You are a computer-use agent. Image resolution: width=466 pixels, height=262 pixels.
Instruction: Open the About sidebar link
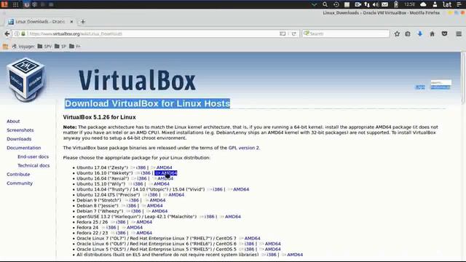13,122
